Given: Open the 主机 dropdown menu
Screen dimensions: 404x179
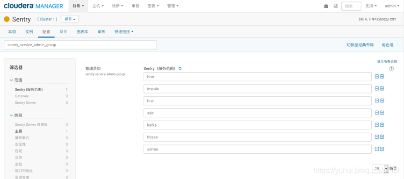Looking at the screenshot, I should pos(98,6).
